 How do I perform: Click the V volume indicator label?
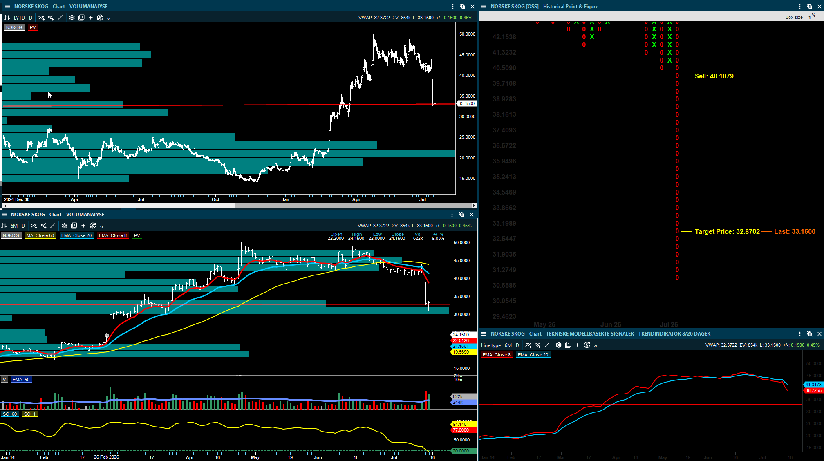click(x=4, y=380)
